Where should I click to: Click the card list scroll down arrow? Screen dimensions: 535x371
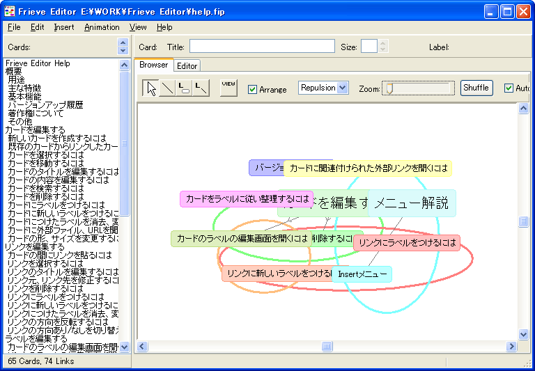point(125,347)
